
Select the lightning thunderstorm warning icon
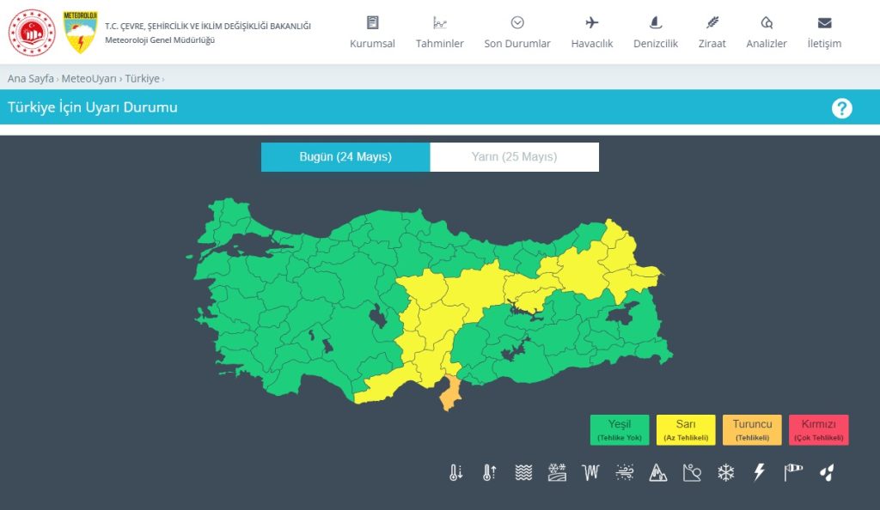(760, 472)
